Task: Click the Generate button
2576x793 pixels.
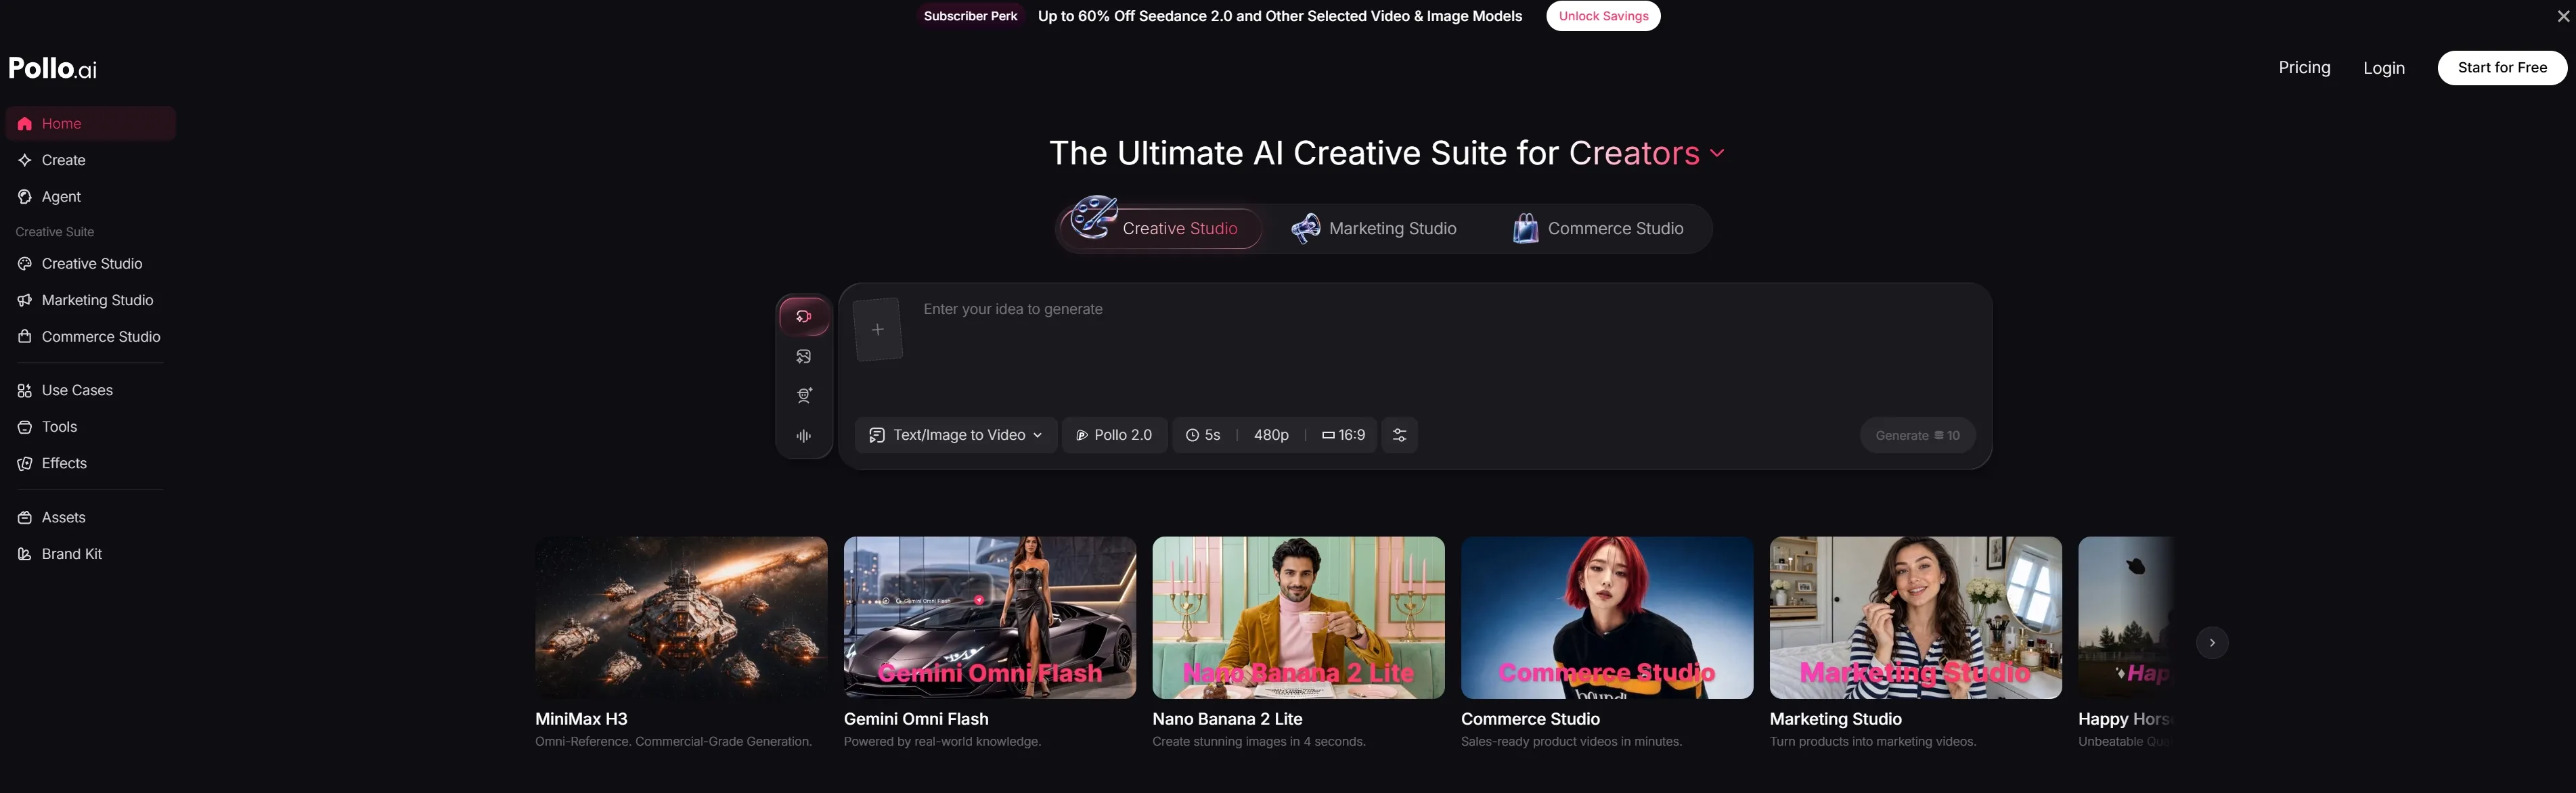Action: 1917,435
